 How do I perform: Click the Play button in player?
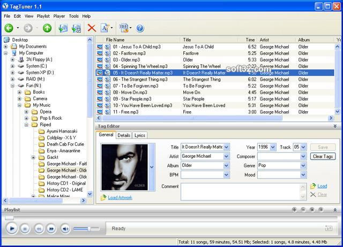12,228
